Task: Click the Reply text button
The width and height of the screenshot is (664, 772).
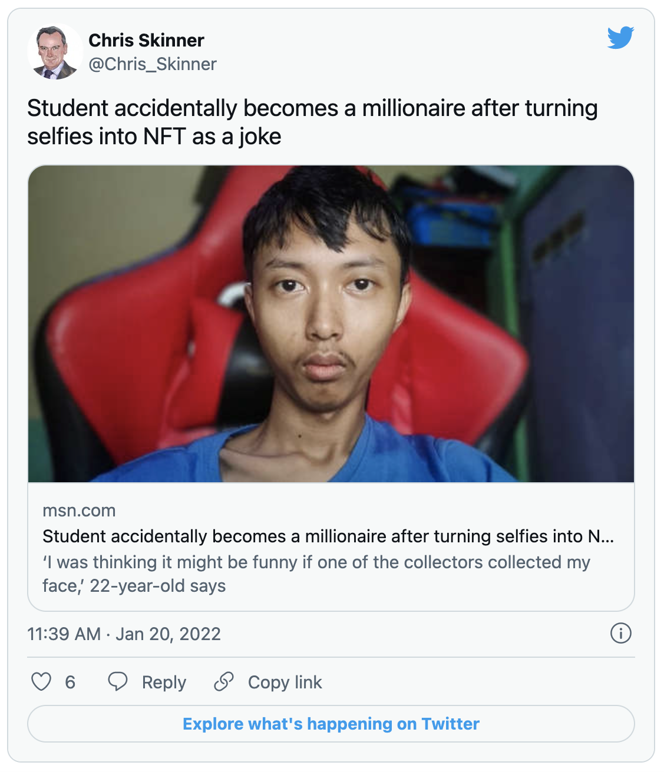Action: 164,682
